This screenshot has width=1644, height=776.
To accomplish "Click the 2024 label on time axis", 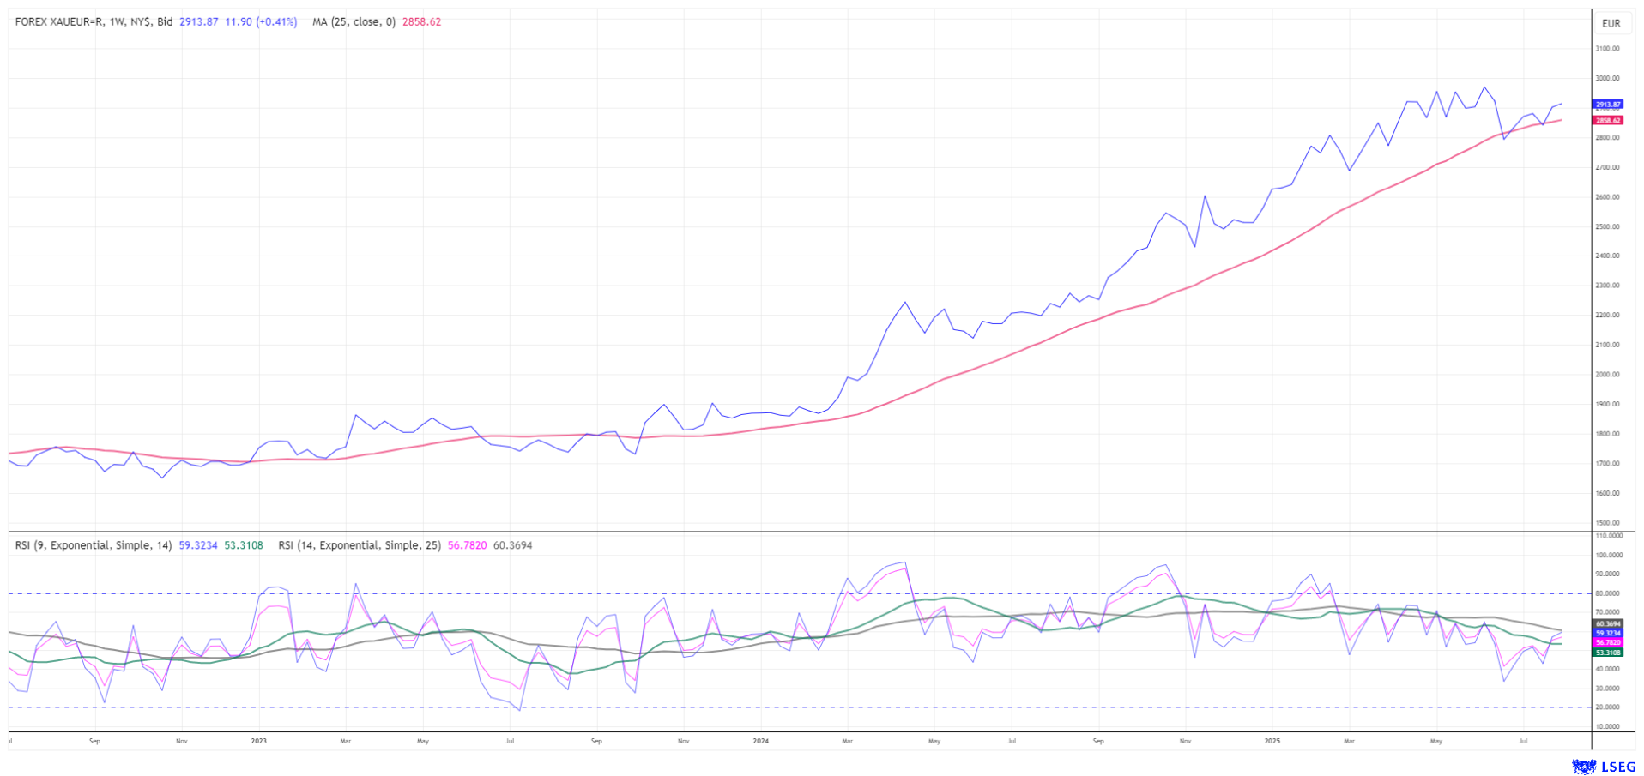I will 760,741.
